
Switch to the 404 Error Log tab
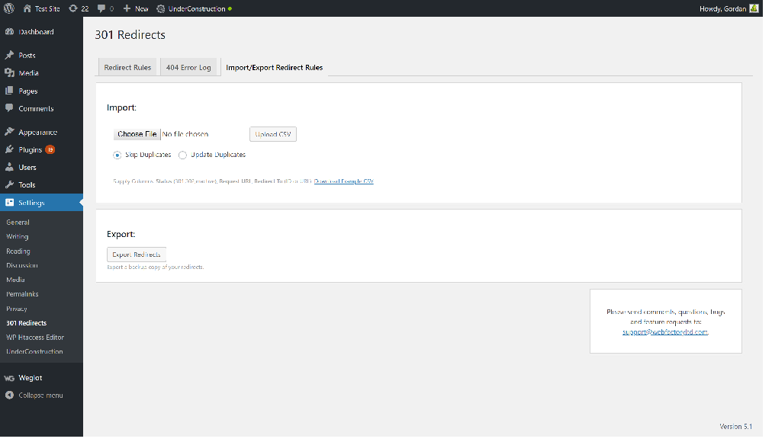188,67
